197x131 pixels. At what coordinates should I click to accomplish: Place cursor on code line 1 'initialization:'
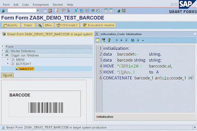coord(116,48)
